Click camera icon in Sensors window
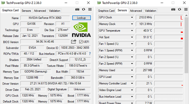 click(173, 9)
